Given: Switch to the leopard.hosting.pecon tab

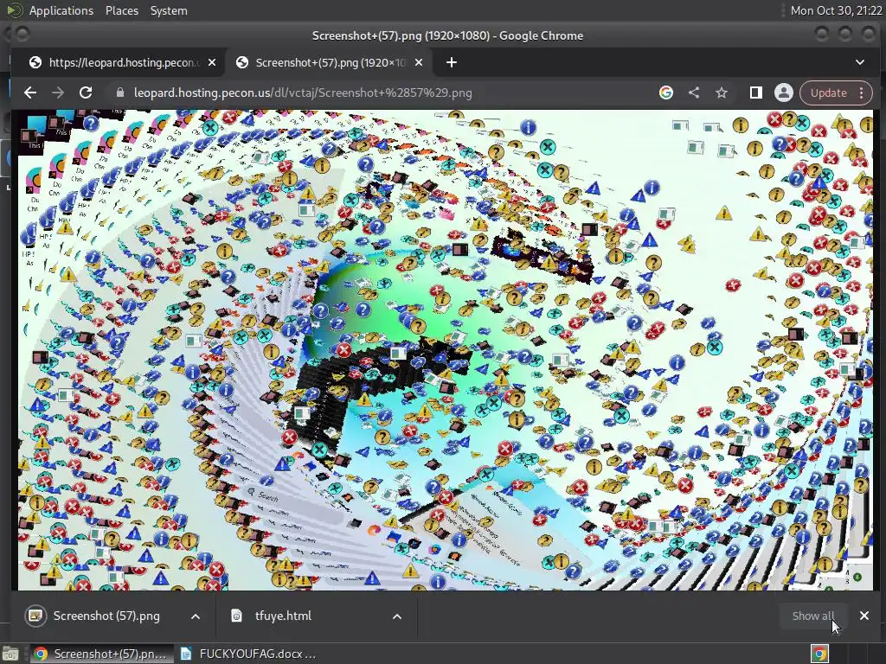Looking at the screenshot, I should [x=123, y=62].
